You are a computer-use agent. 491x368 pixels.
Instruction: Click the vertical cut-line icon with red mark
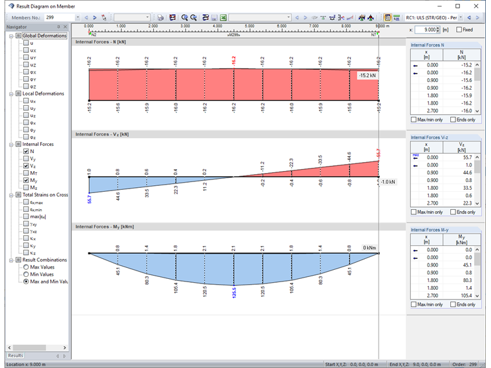341,18
